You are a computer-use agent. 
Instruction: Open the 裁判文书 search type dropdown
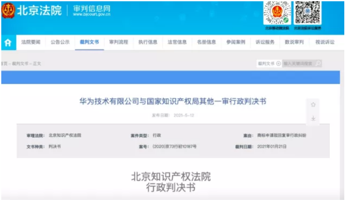click(x=269, y=64)
